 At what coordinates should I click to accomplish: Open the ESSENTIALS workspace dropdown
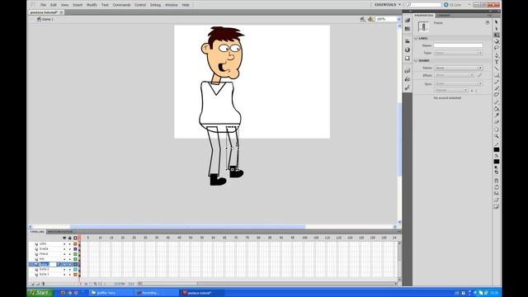(388, 5)
